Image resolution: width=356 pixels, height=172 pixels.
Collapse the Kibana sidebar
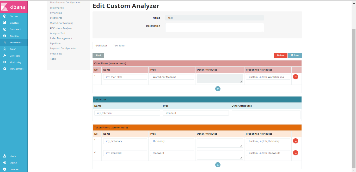(5, 169)
